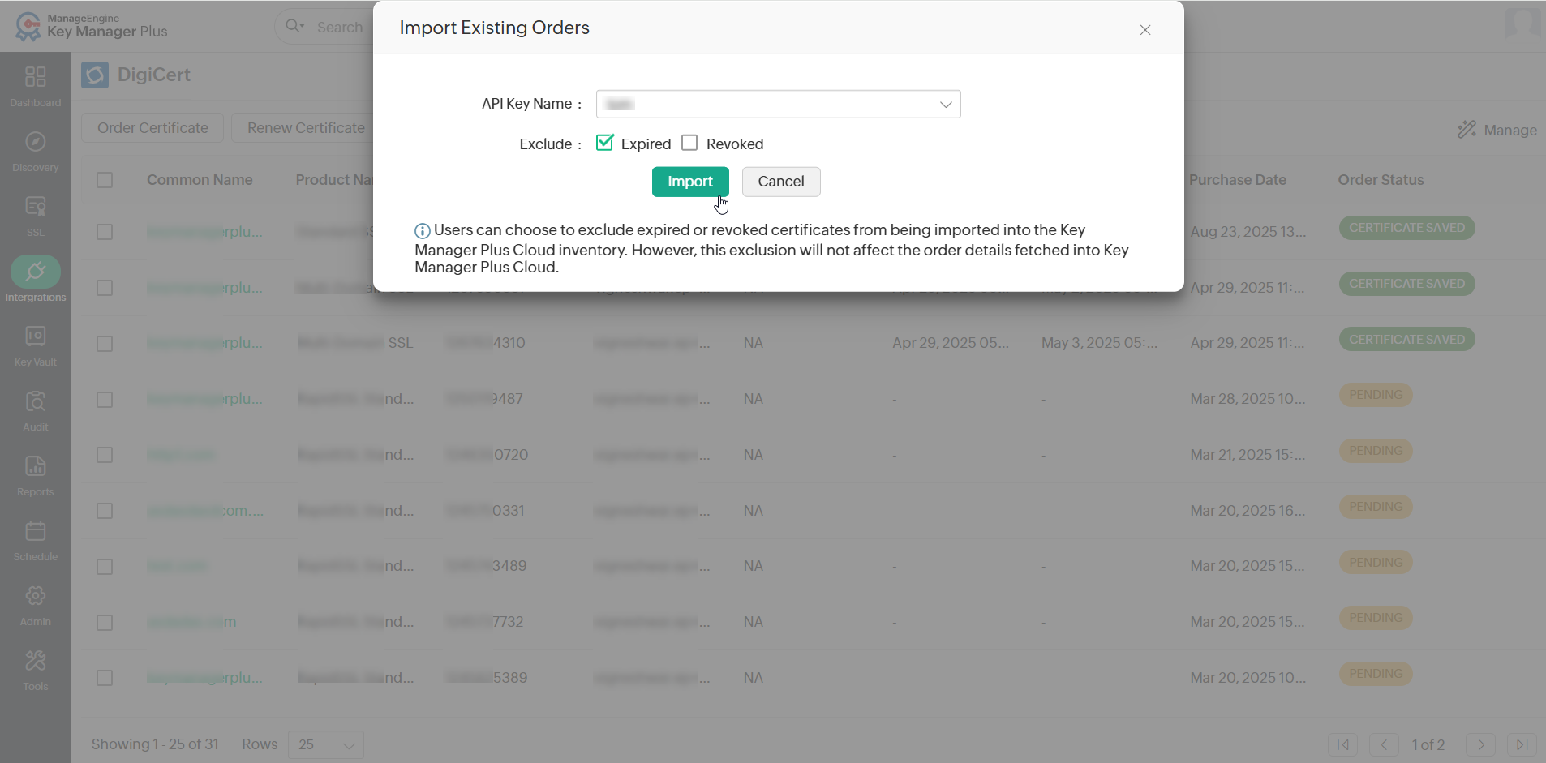The image size is (1546, 763).
Task: Open the Dashboard sidebar icon
Action: [x=36, y=77]
